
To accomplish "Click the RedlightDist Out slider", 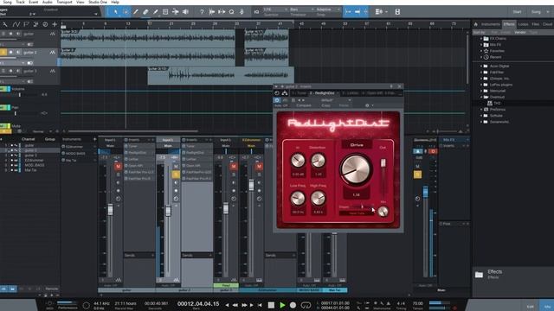I will (x=383, y=163).
